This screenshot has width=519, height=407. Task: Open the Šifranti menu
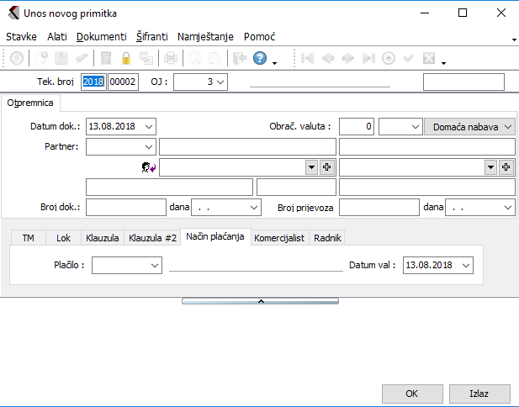pyautogui.click(x=151, y=37)
